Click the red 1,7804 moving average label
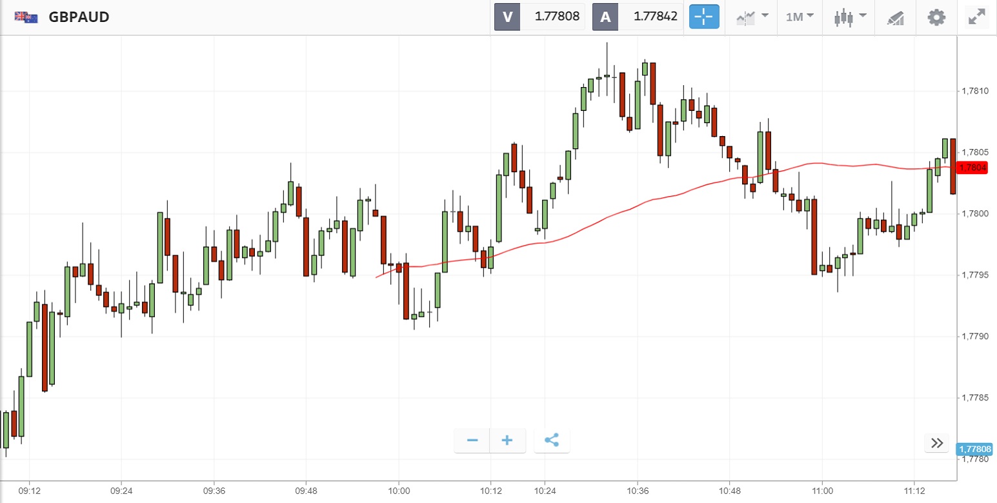 972,168
